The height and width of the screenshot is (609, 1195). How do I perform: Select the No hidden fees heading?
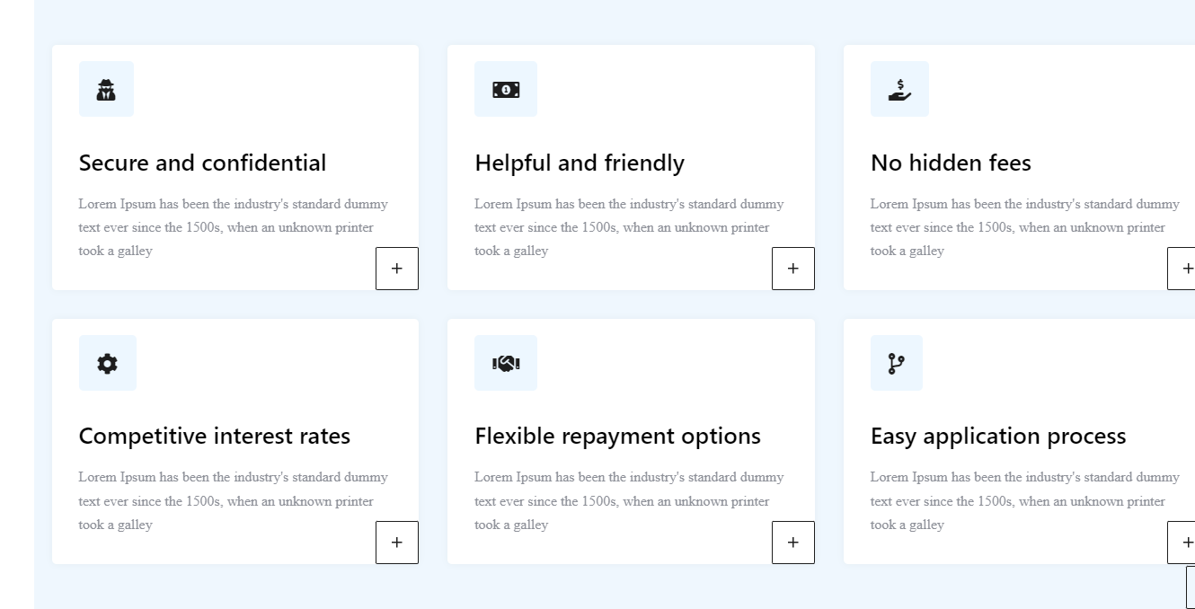click(x=951, y=163)
